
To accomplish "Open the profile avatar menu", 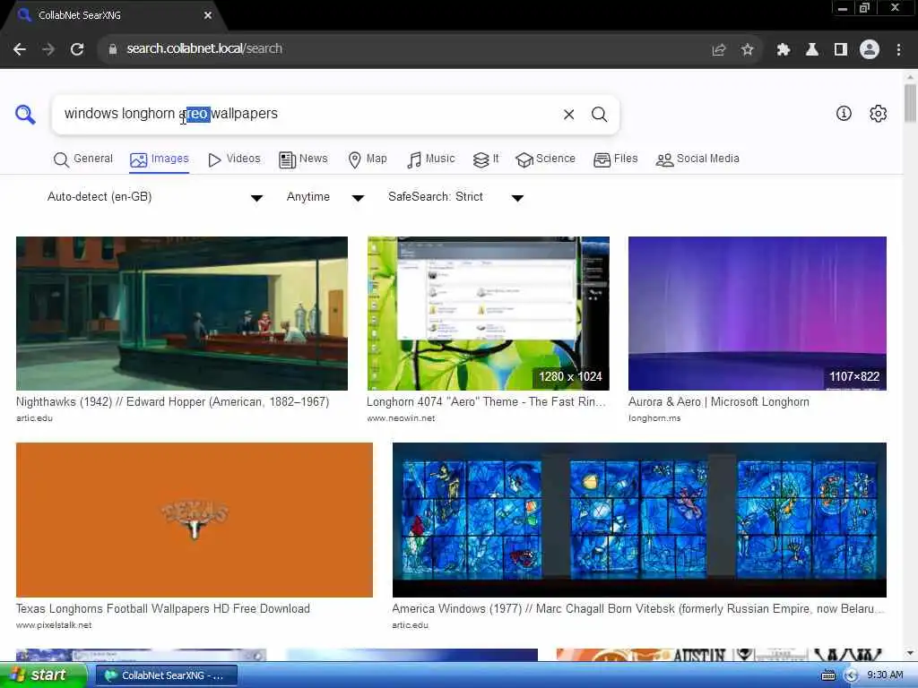I will pos(870,50).
